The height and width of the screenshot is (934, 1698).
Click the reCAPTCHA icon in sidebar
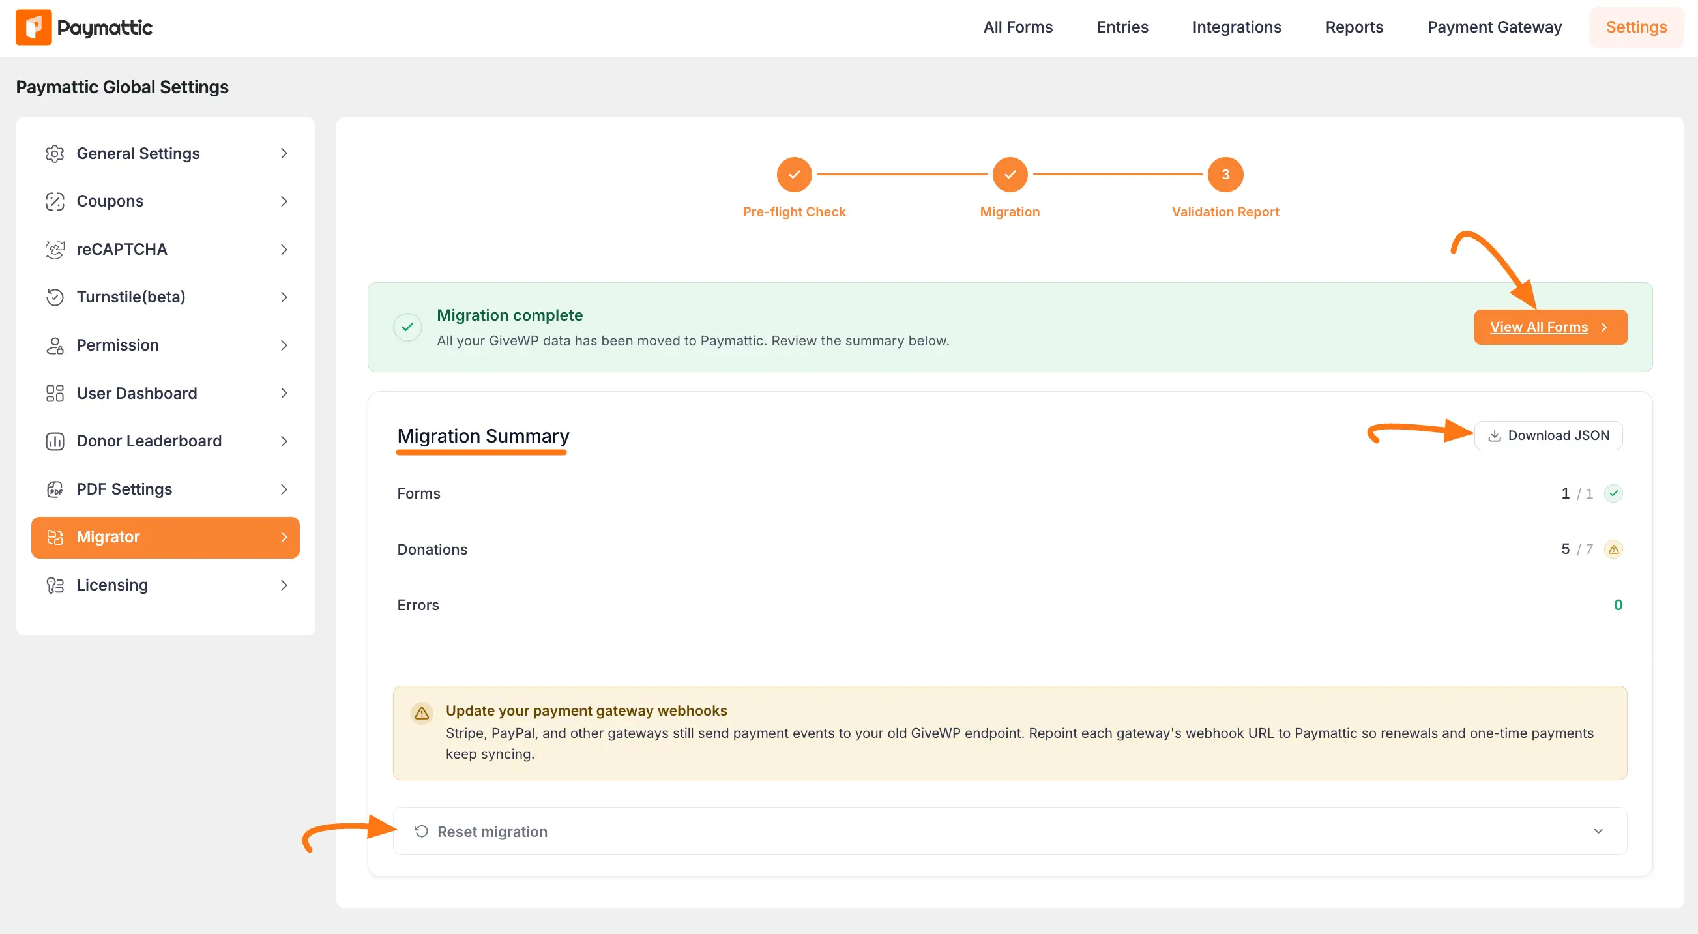tap(55, 250)
